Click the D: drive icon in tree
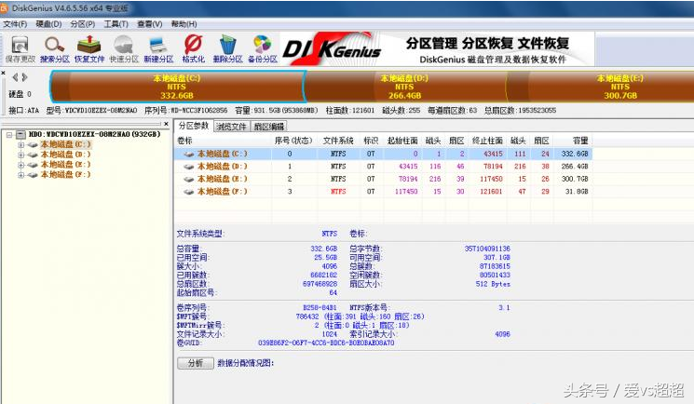 coord(33,155)
